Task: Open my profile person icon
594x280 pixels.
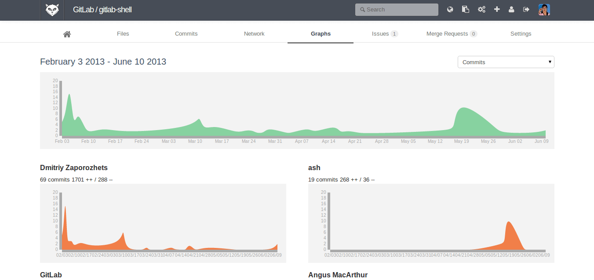Action: [x=511, y=9]
